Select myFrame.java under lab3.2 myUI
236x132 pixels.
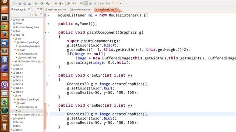(x=29, y=107)
